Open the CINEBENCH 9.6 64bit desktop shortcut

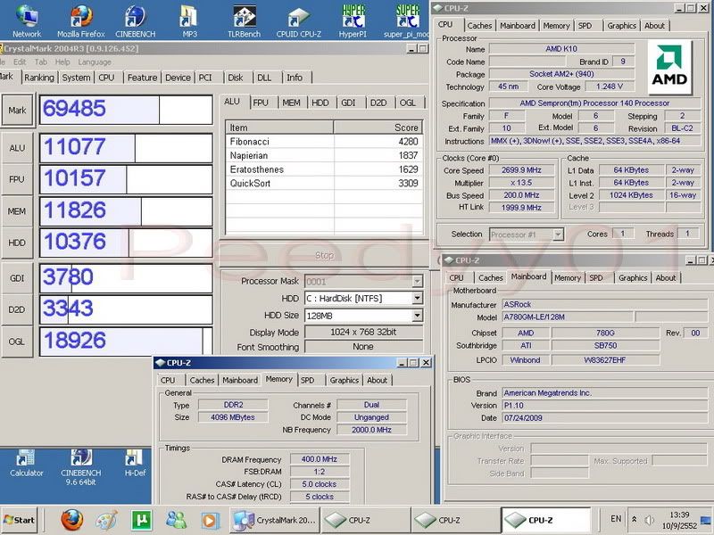click(81, 467)
